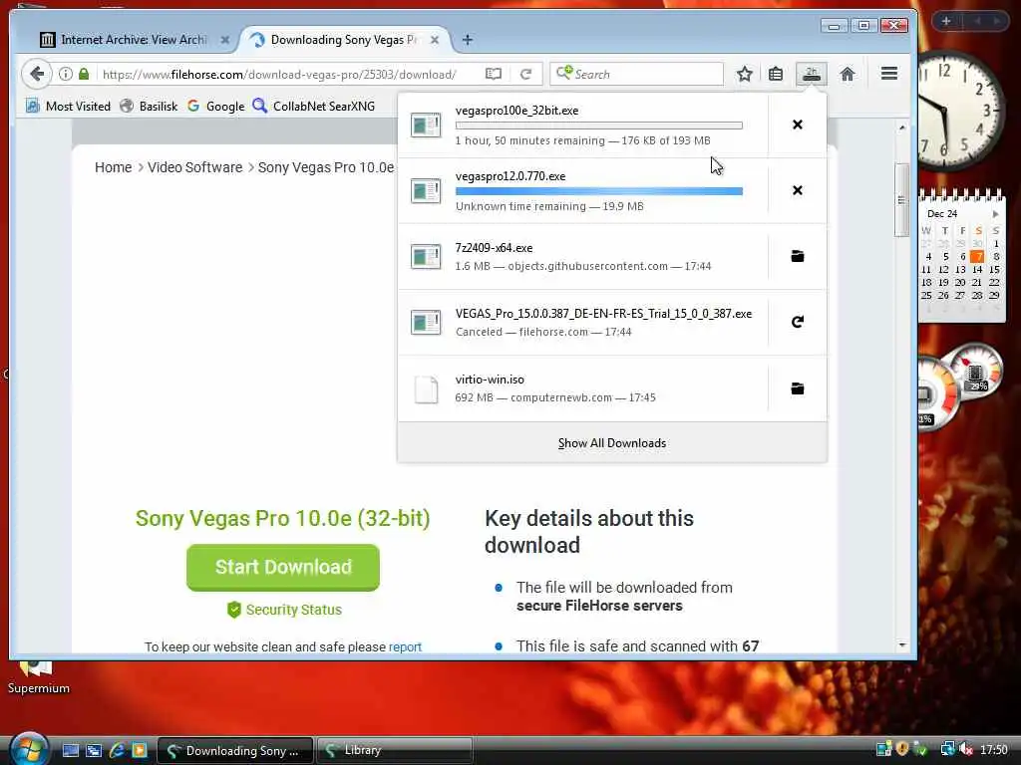Click page scrollbar down arrow

[901, 645]
